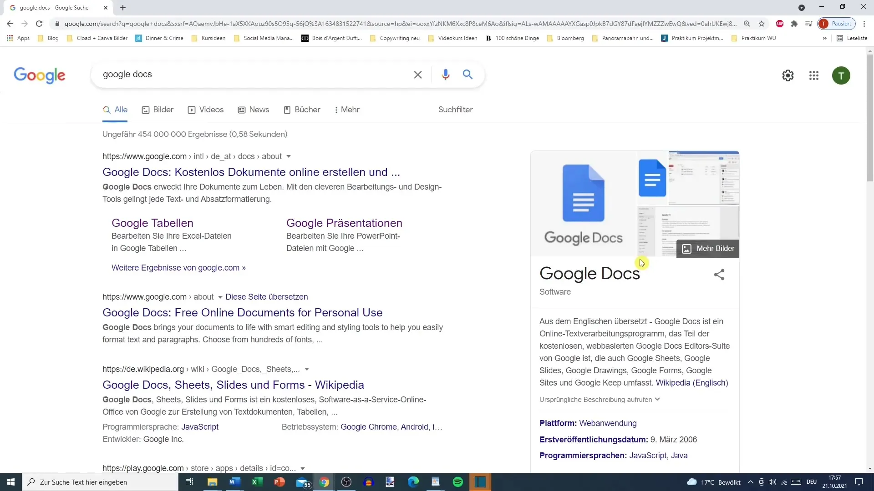874x491 pixels.
Task: Open PowerPoint from the taskbar
Action: pyautogui.click(x=279, y=482)
